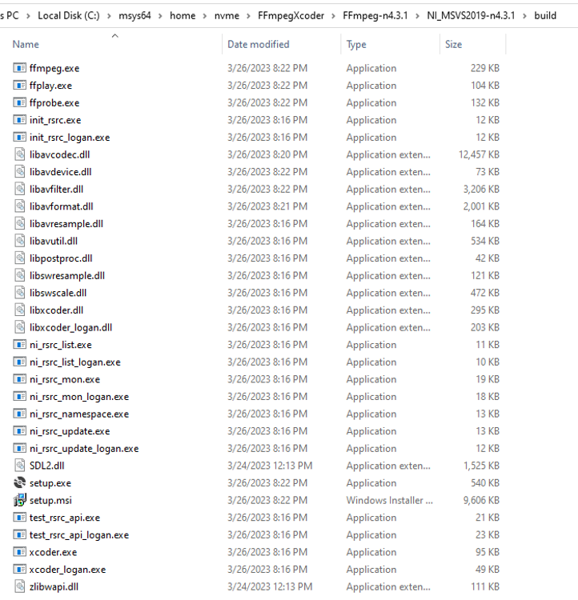Select the SDL2.dll file icon
Viewport: 578px width, 600px height.
20,466
